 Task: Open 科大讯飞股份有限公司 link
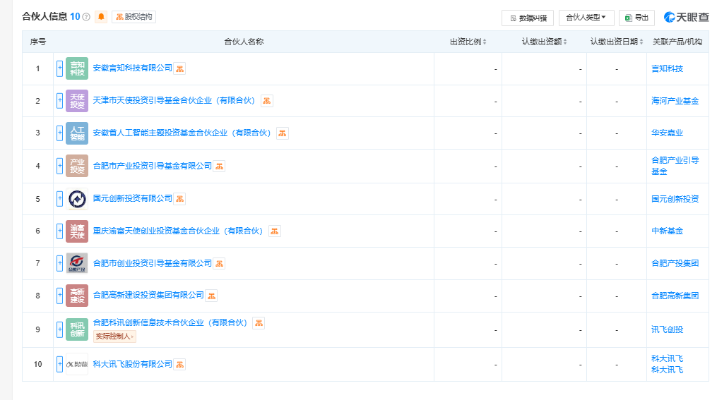pyautogui.click(x=132, y=364)
